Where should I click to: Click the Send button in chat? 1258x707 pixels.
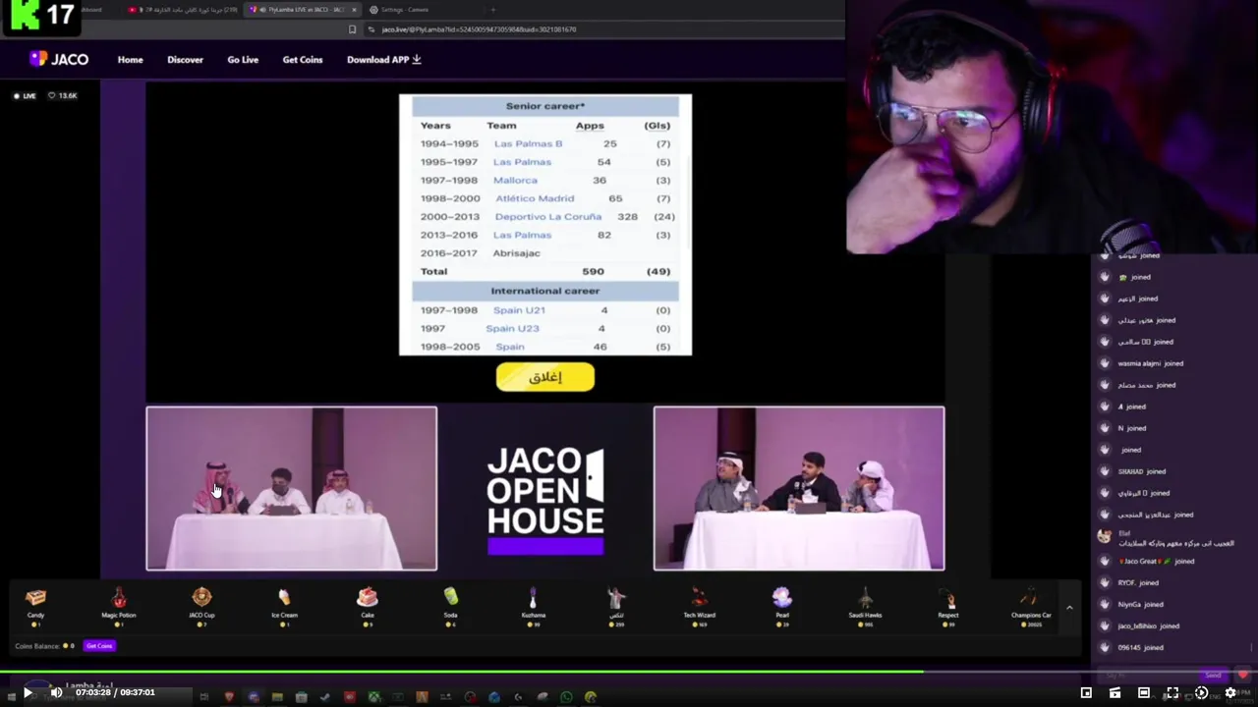click(x=1213, y=676)
